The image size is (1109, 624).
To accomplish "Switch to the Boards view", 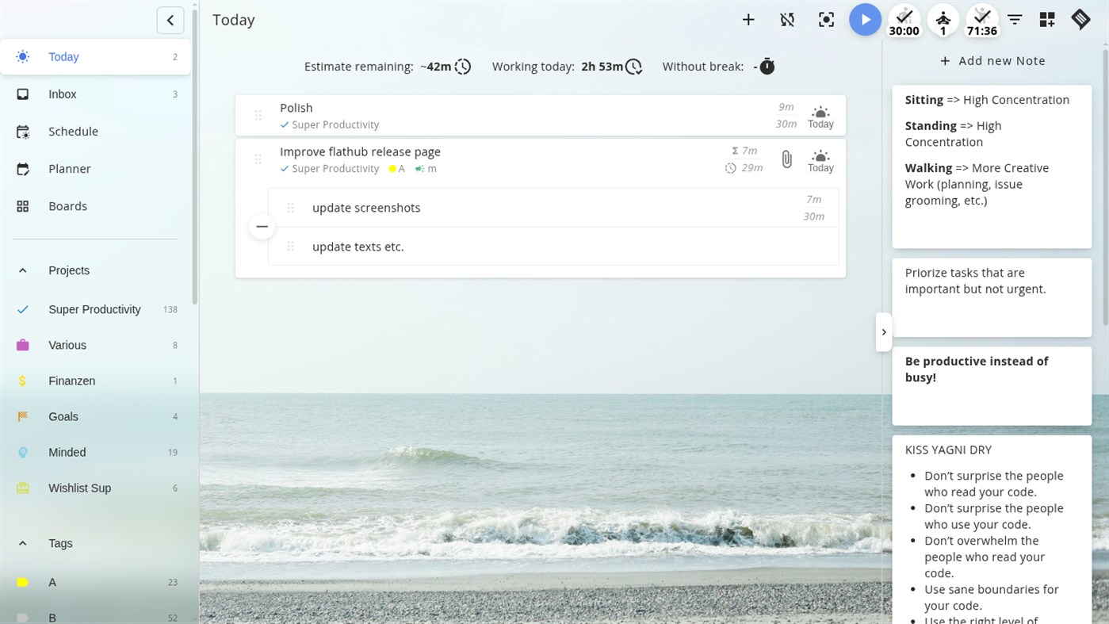I will (x=67, y=206).
